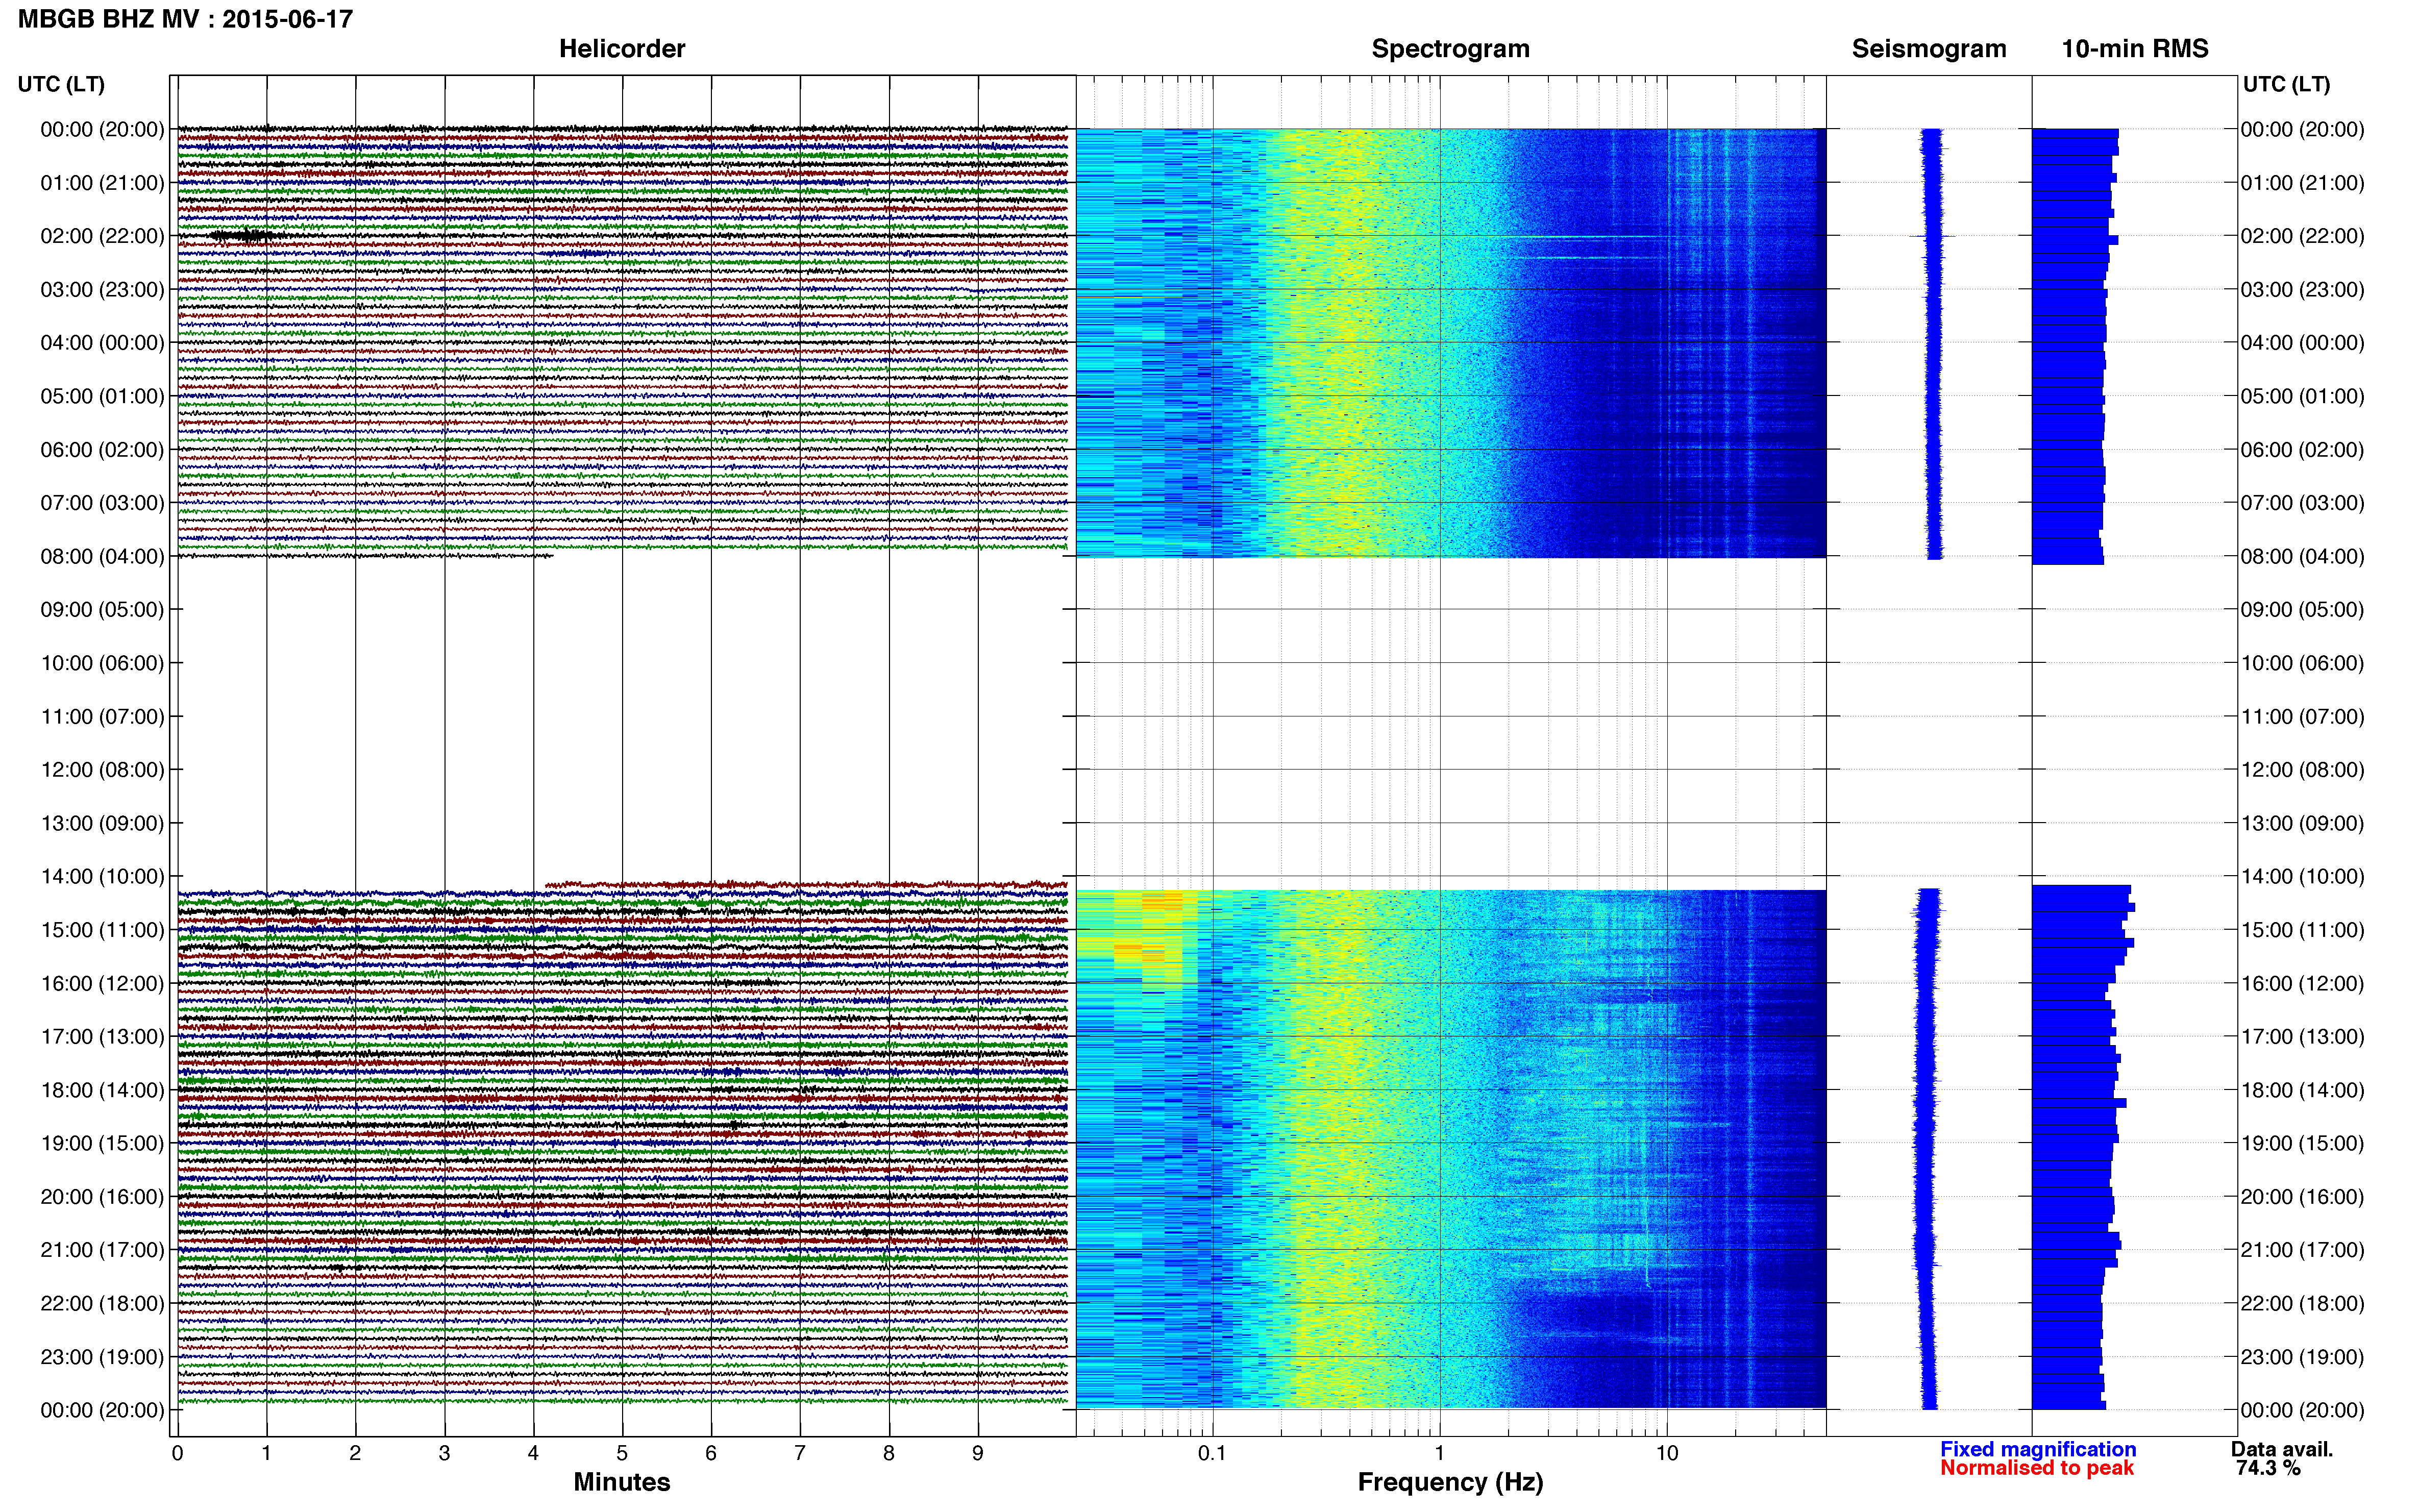Click the partial black helicorder trace at 08:00
The image size is (2419, 1512).
pos(365,556)
